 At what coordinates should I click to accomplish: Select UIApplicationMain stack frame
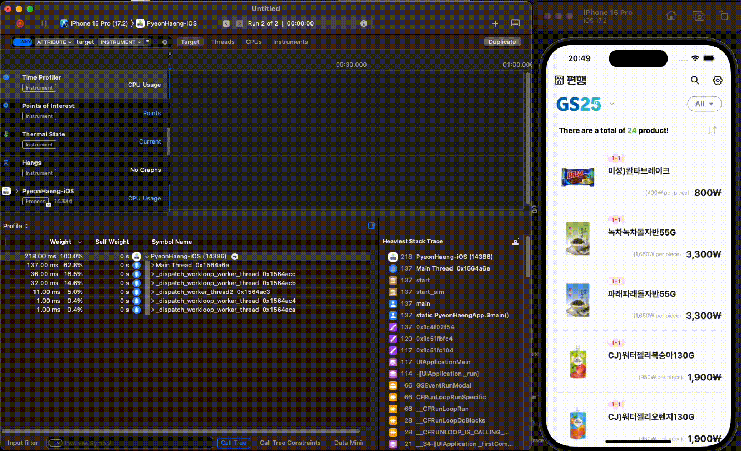point(443,362)
